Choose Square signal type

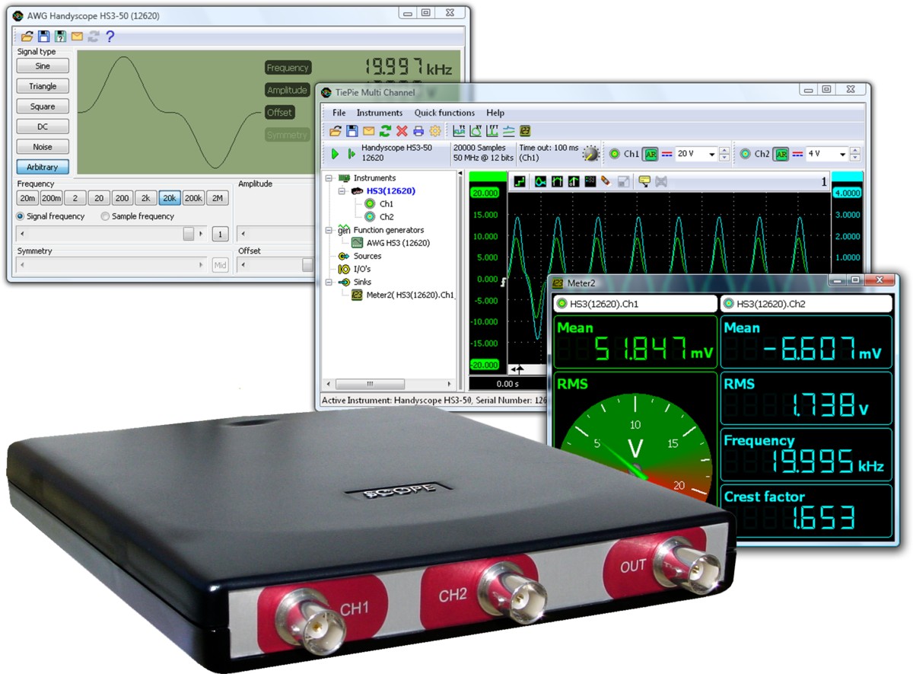click(x=43, y=107)
